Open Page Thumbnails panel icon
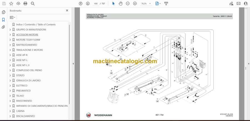Viewport: 250px width, 121px height. pos(3,12)
